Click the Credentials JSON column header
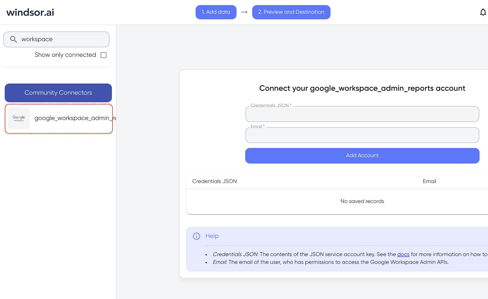Image resolution: width=488 pixels, height=299 pixels. 214,181
